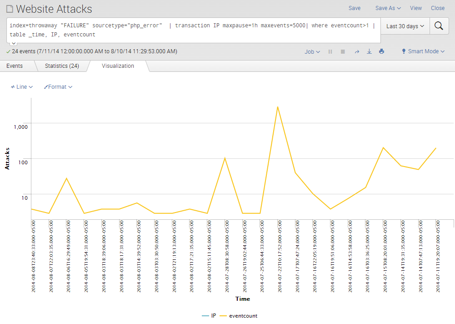Print the results with printer icon
The width and height of the screenshot is (455, 324).
[381, 52]
